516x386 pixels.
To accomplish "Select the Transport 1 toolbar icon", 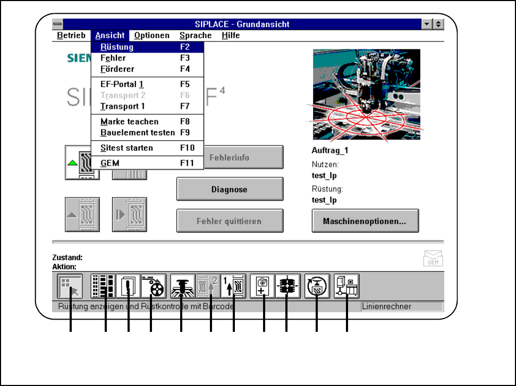I will tap(233, 286).
